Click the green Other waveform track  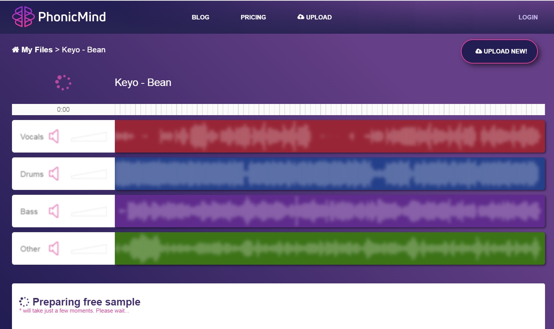coord(330,248)
